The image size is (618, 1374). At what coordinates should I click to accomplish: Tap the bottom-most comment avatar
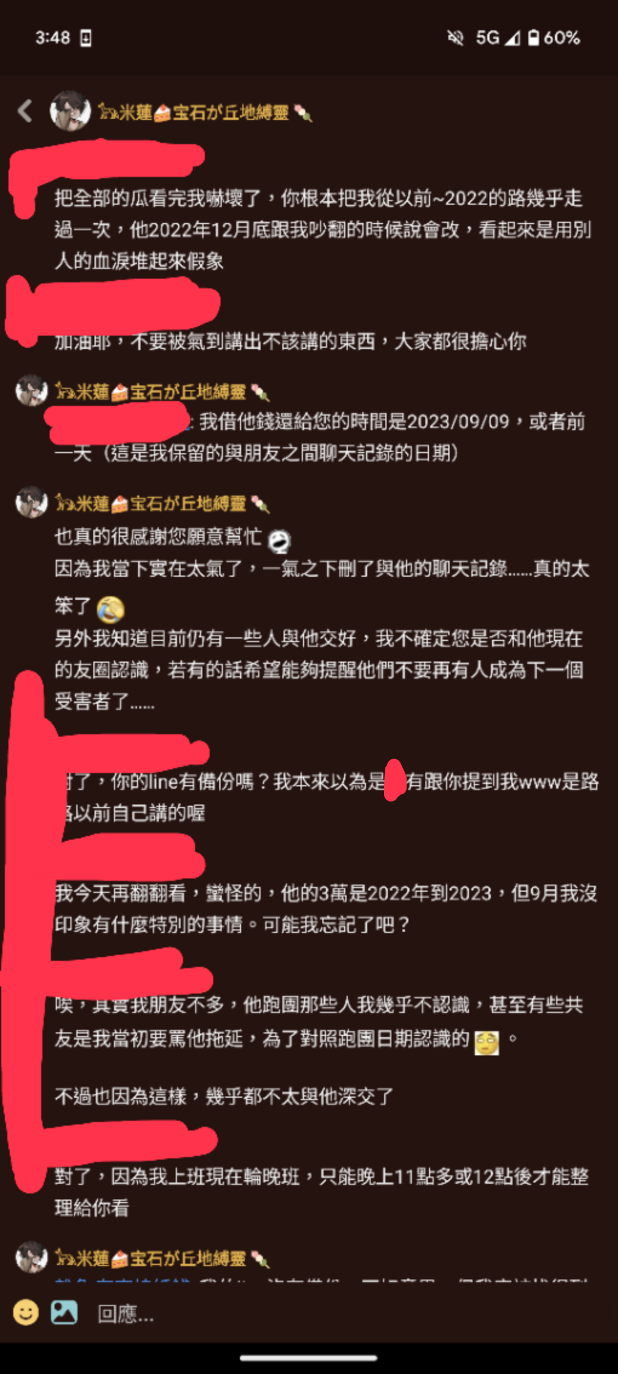click(32, 1258)
